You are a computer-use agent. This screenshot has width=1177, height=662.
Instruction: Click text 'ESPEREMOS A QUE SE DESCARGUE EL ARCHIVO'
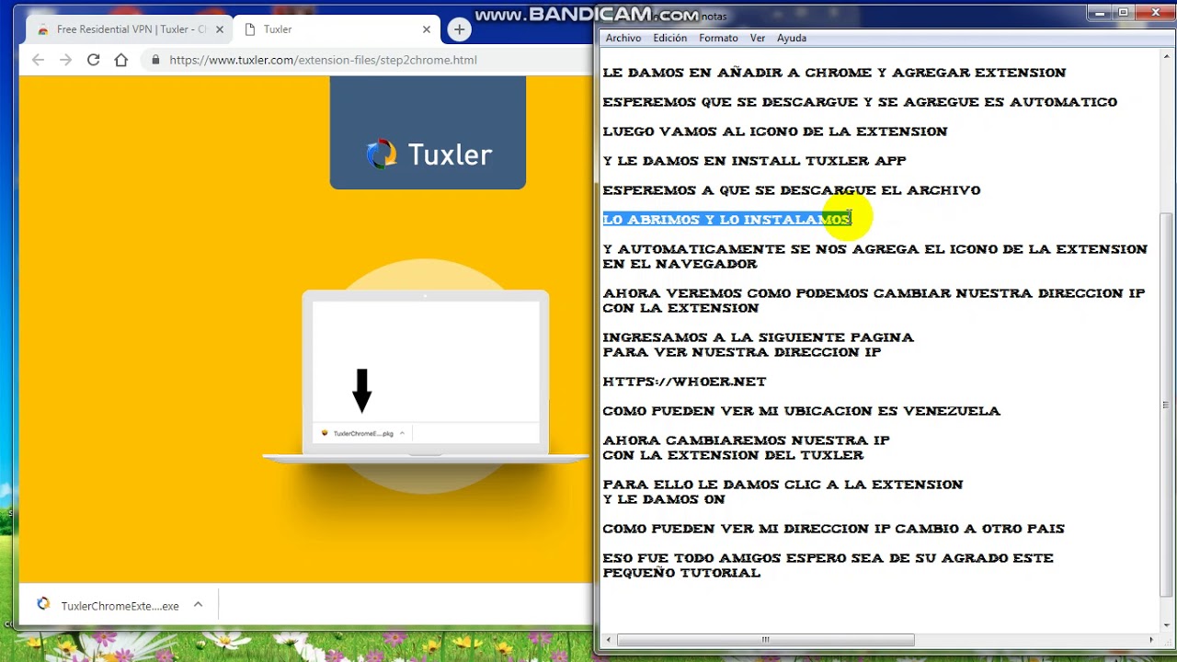792,190
